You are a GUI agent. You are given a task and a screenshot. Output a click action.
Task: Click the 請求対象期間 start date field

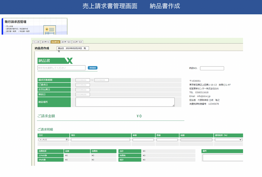83,80
